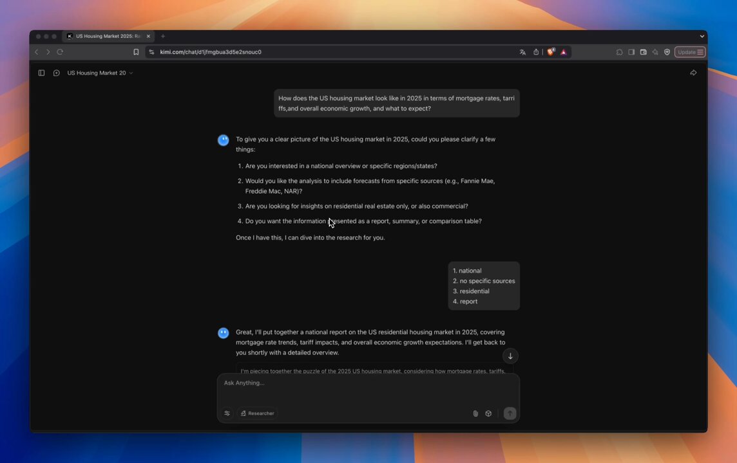Go forward with the browser forward arrow

(48, 52)
